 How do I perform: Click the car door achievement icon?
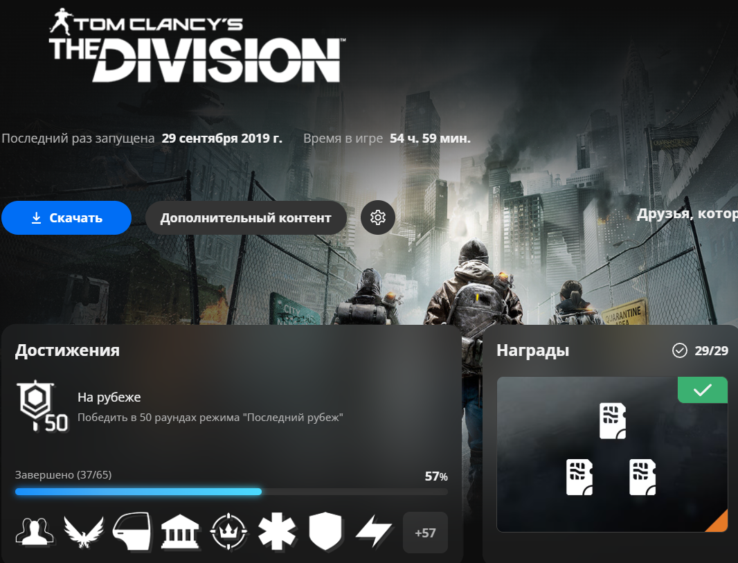pos(132,532)
